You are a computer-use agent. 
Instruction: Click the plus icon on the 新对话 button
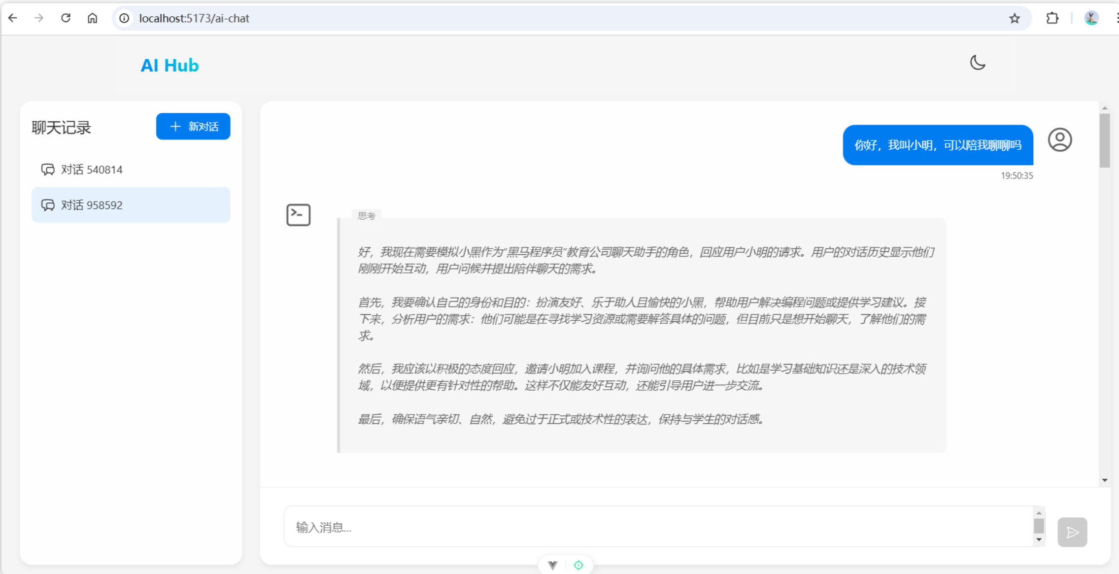pyautogui.click(x=175, y=126)
